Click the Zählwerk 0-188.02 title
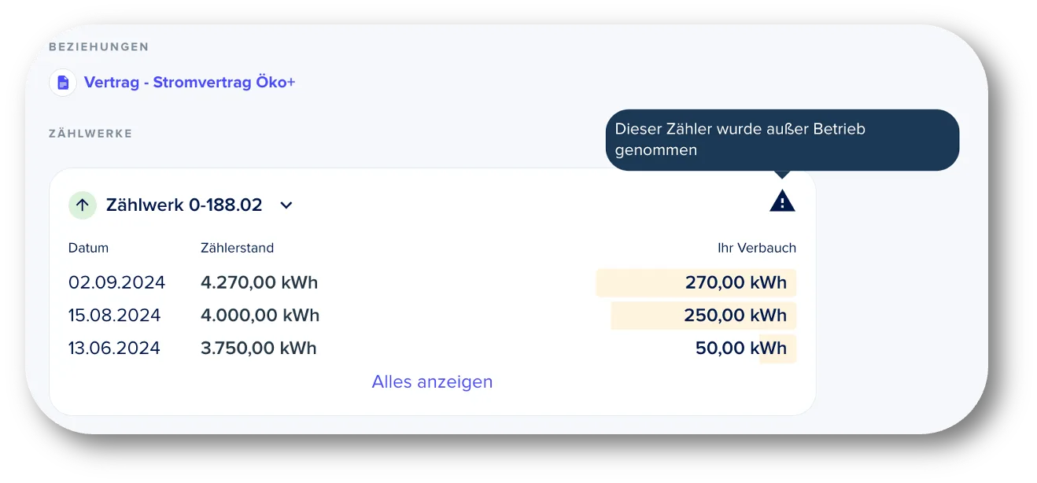This screenshot has height=483, width=1037. [184, 205]
